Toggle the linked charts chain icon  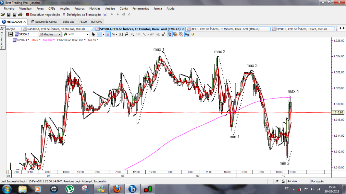point(187,34)
